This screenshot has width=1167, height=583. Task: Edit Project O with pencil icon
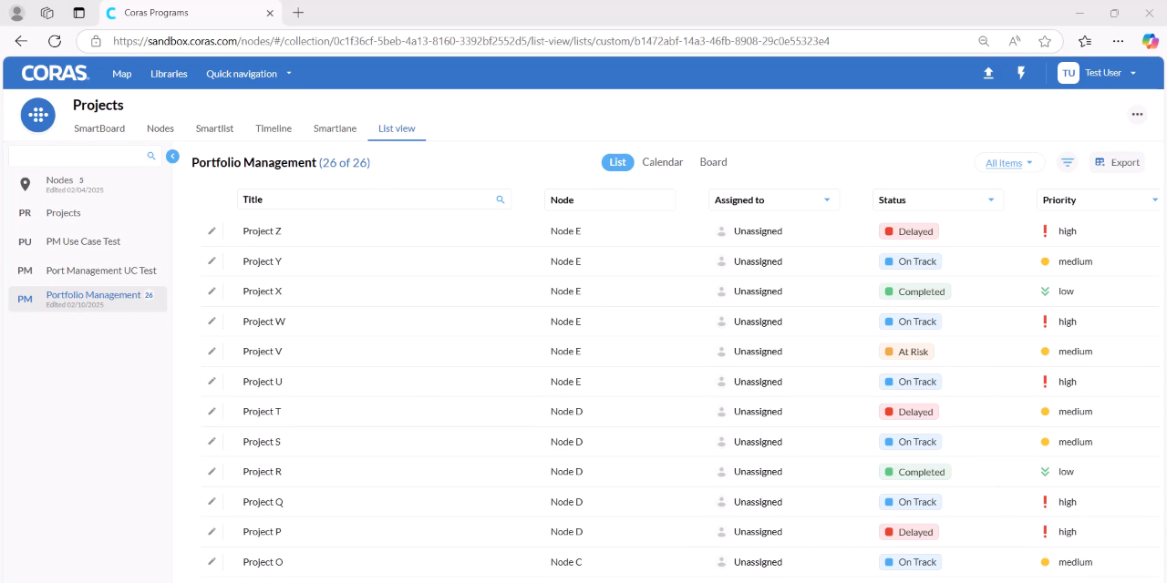click(212, 561)
